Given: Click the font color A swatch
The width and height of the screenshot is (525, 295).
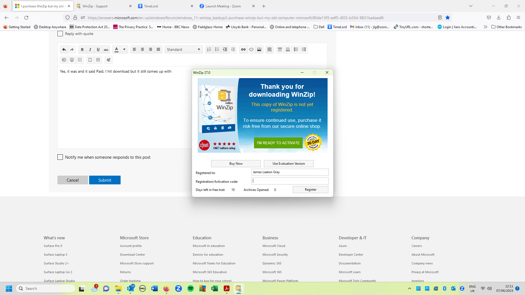Looking at the screenshot, I should [x=116, y=49].
